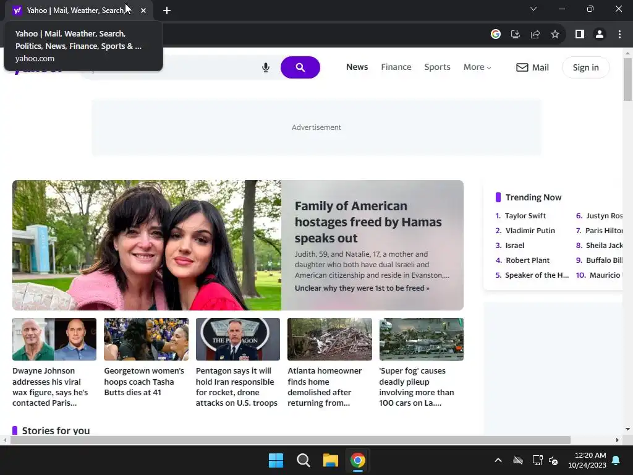Click the Georgetown basketball thumbnail image
Screen dimensions: 633x475
pyautogui.click(x=146, y=340)
